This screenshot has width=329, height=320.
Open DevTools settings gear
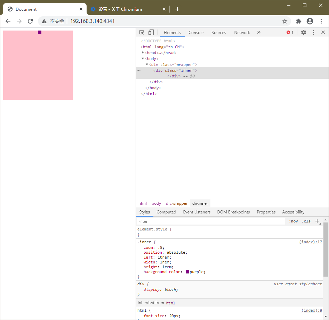(x=304, y=32)
